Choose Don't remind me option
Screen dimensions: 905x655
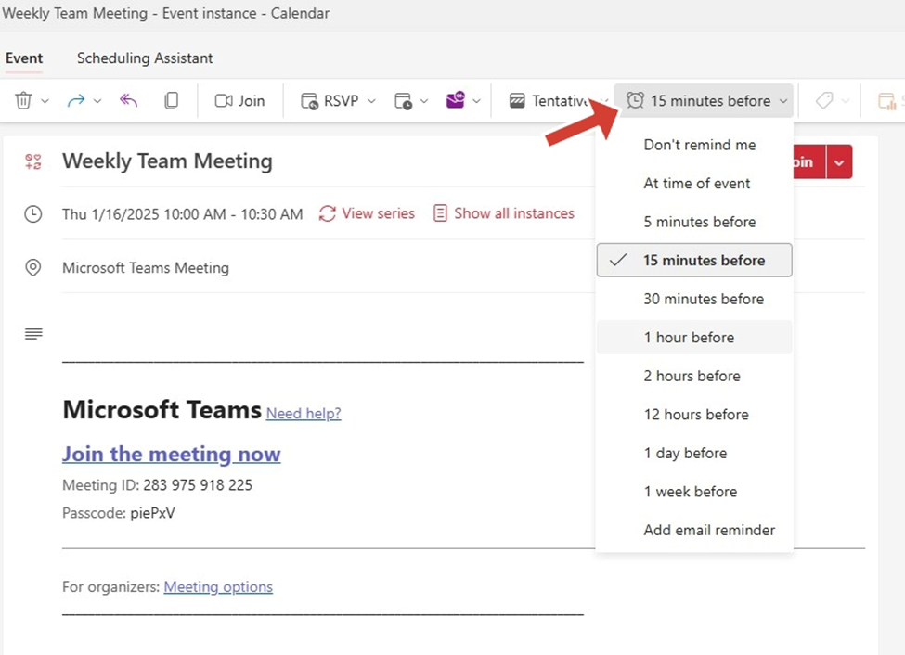pyautogui.click(x=694, y=145)
